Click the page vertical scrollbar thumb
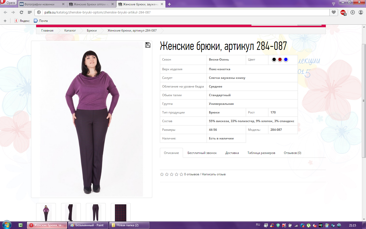 pos(364,101)
